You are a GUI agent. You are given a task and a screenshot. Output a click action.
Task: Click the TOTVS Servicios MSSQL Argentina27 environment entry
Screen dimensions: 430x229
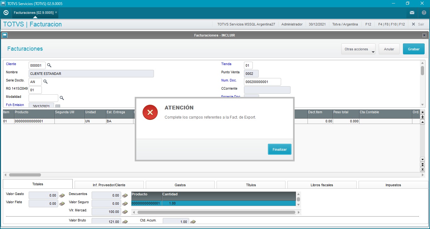[x=246, y=24]
